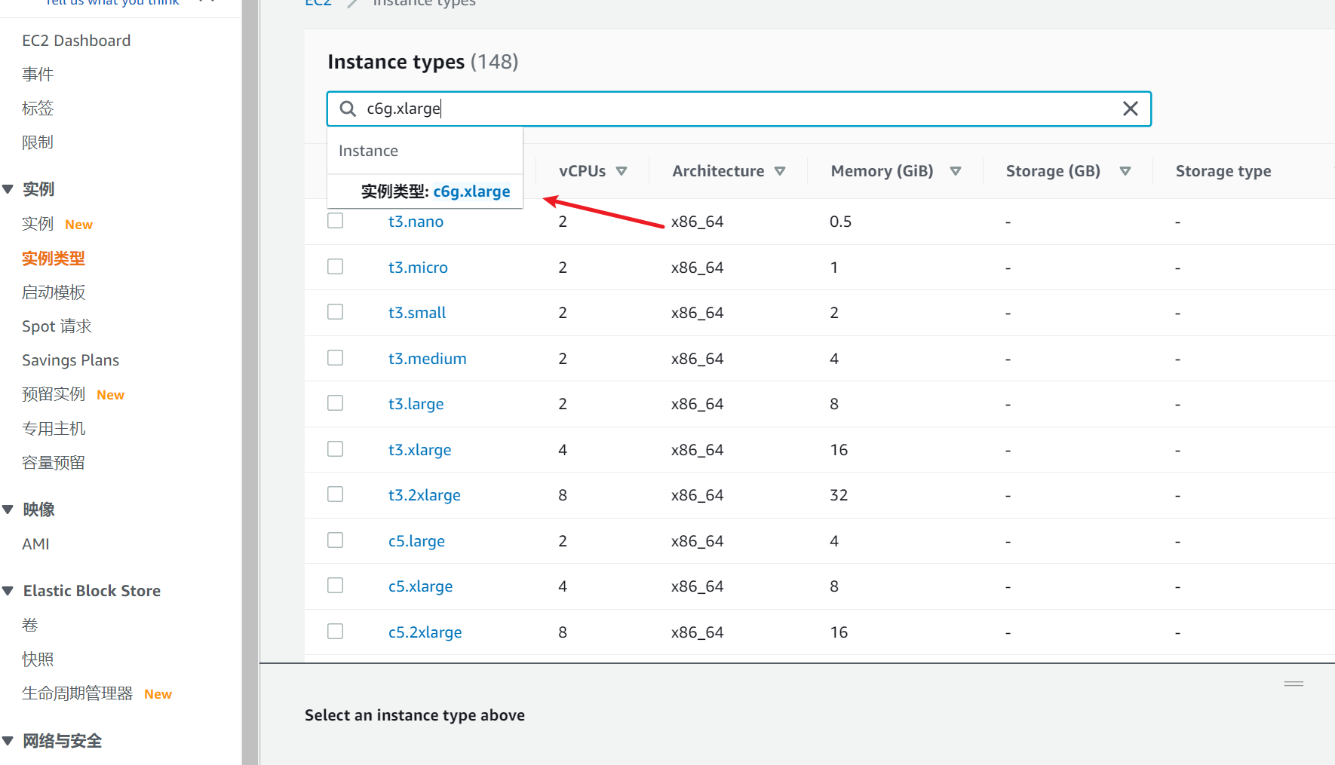Go to 事件 in the sidebar
Image resolution: width=1335 pixels, height=765 pixels.
coord(38,75)
